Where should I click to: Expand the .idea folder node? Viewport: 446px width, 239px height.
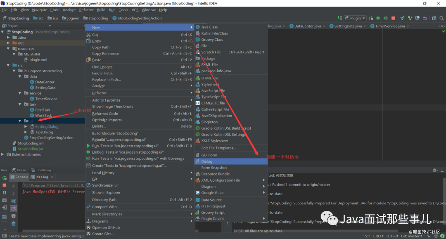pos(8,38)
